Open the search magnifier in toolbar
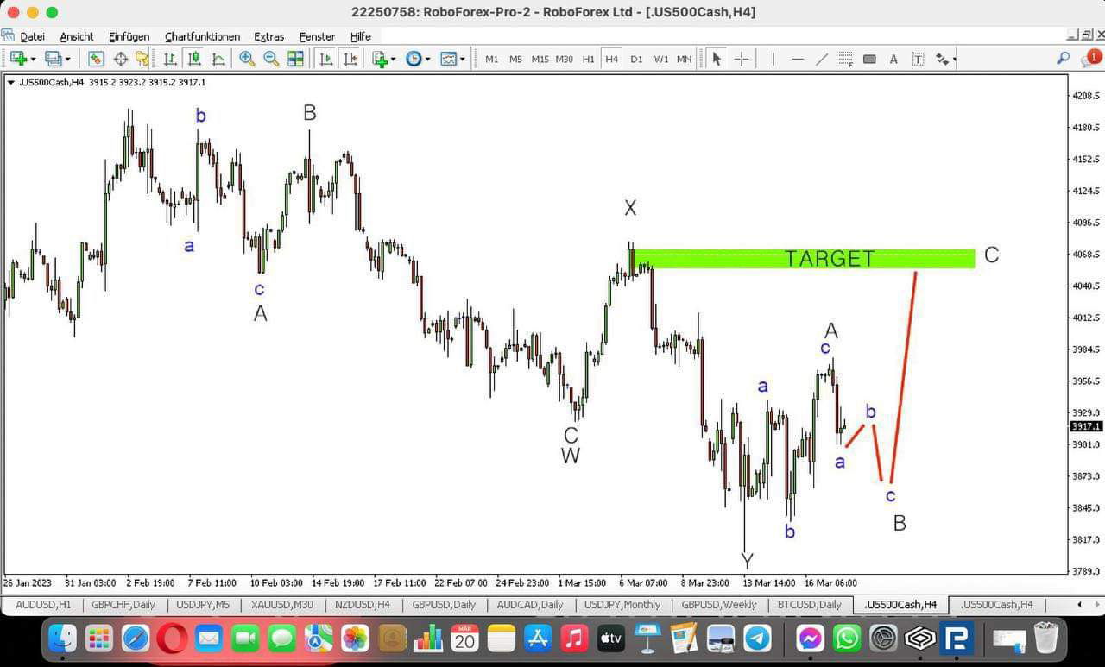1105x667 pixels. pos(1063,59)
